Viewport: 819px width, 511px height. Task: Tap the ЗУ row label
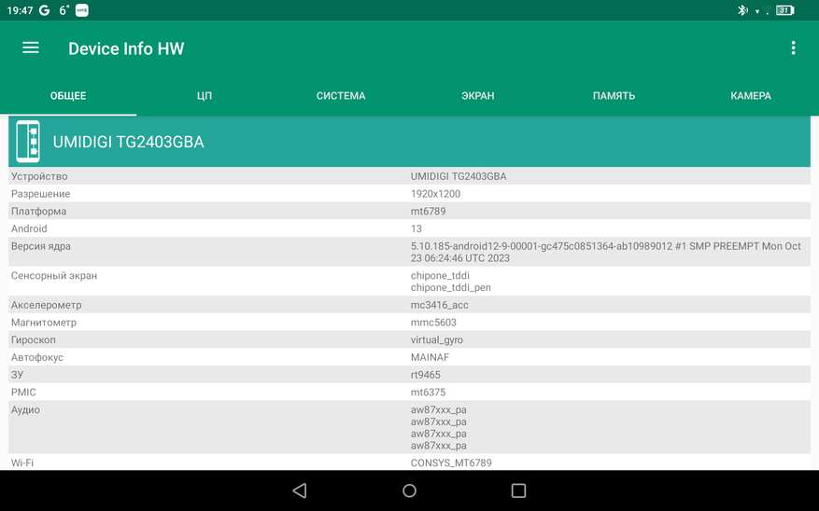(17, 375)
